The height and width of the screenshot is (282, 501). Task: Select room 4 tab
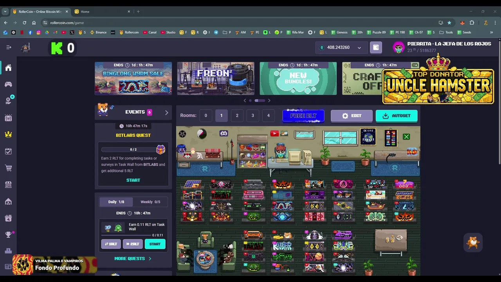268,116
